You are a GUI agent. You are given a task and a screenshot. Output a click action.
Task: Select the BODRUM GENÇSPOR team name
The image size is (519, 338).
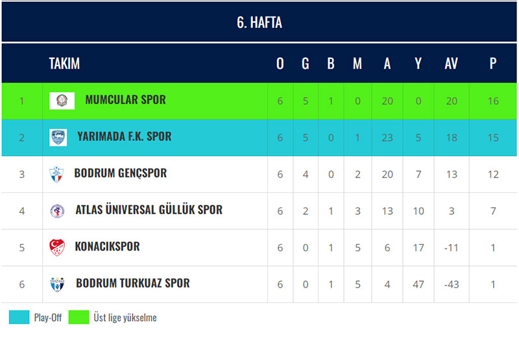(x=121, y=174)
